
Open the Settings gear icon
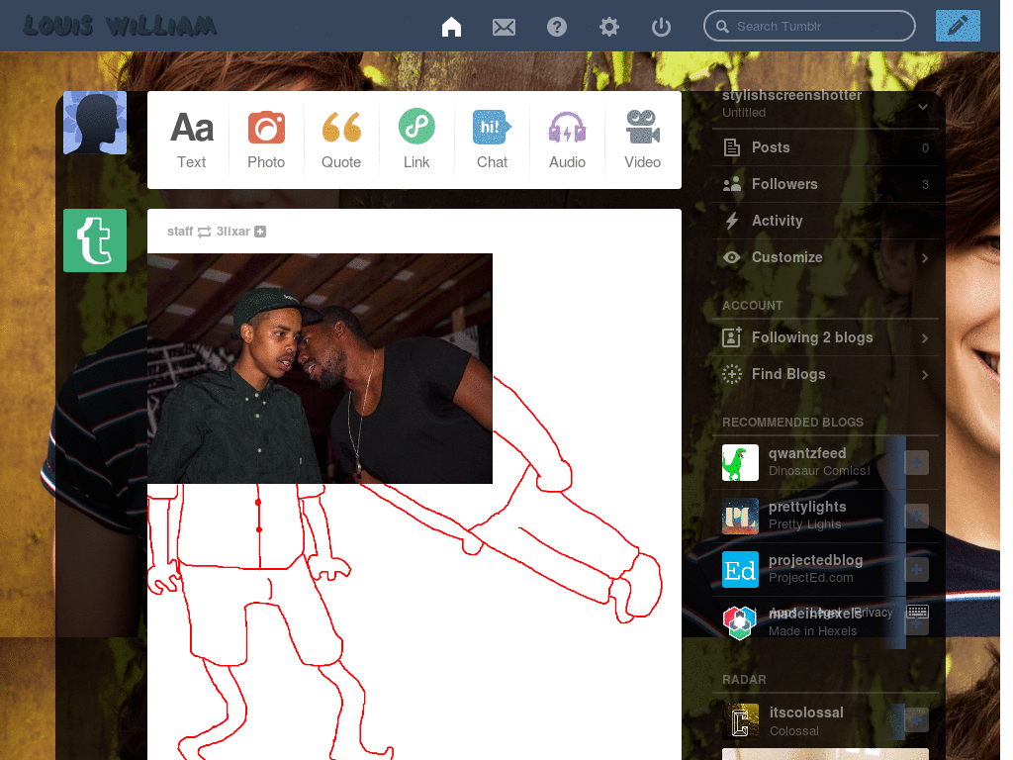coord(608,27)
